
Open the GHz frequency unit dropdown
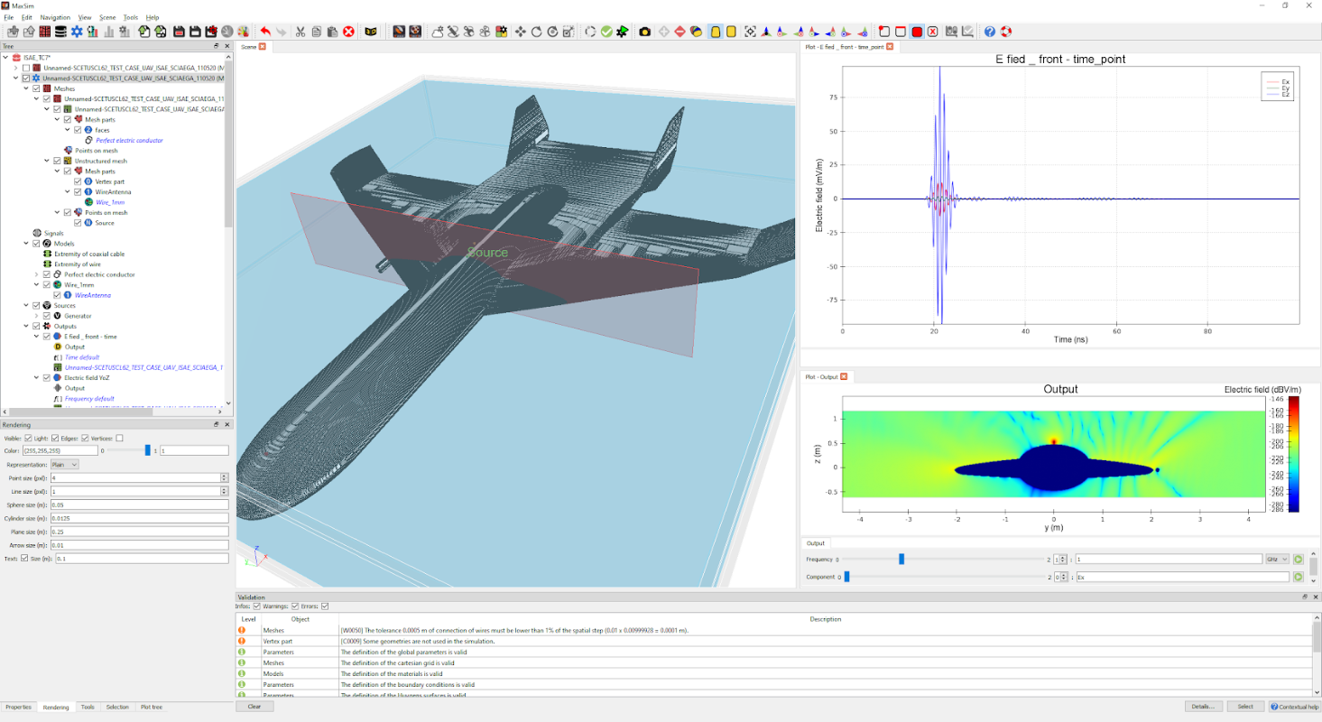[x=1277, y=560]
